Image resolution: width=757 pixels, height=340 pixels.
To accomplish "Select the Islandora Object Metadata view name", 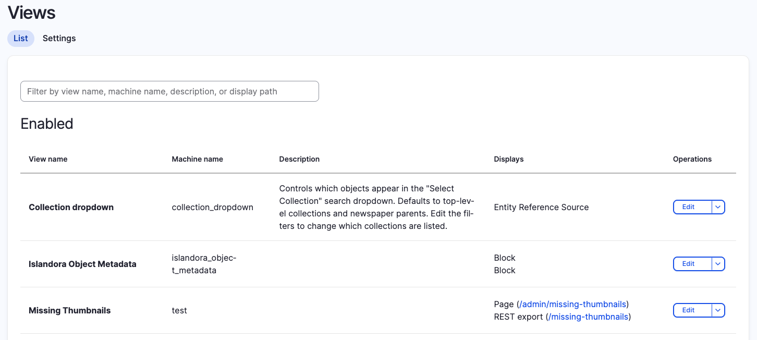I will click(x=82, y=264).
